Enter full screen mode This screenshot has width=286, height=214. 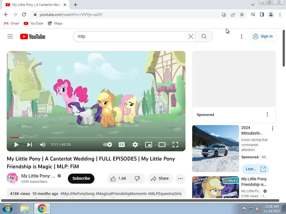175,145
